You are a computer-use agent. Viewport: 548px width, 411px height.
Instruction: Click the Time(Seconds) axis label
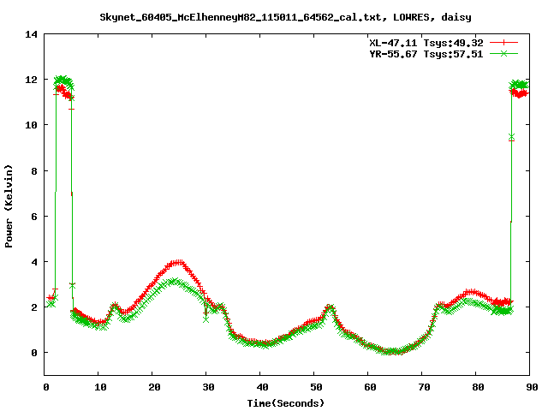point(285,403)
